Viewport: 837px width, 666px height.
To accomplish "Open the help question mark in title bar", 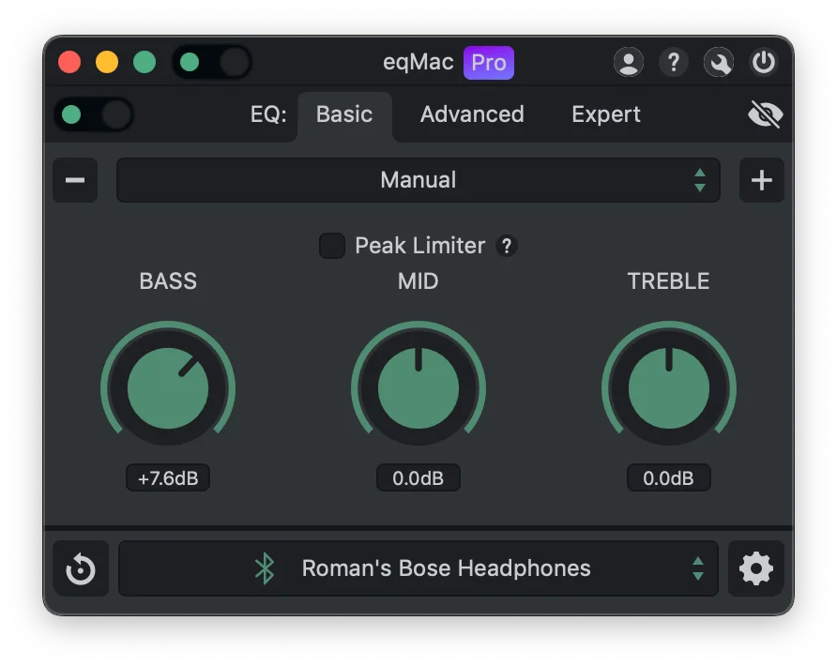I will [674, 63].
